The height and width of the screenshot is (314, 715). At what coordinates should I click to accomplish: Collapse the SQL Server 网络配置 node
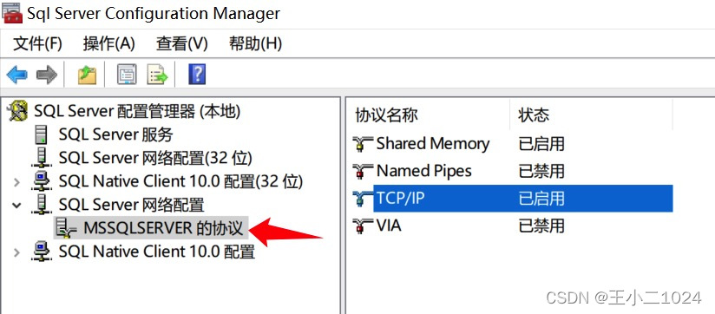(x=16, y=205)
